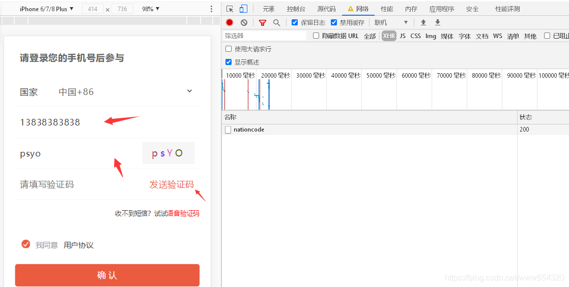Screen dimensions: 569x287
Task: Click the 确认 button
Action: point(107,275)
